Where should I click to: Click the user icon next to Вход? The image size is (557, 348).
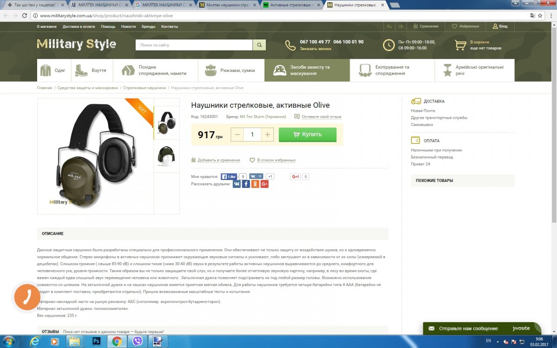pyautogui.click(x=495, y=26)
